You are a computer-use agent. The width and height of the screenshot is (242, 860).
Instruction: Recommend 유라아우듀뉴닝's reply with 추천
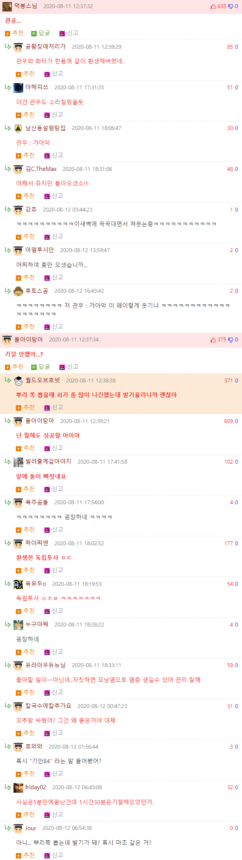tap(25, 693)
